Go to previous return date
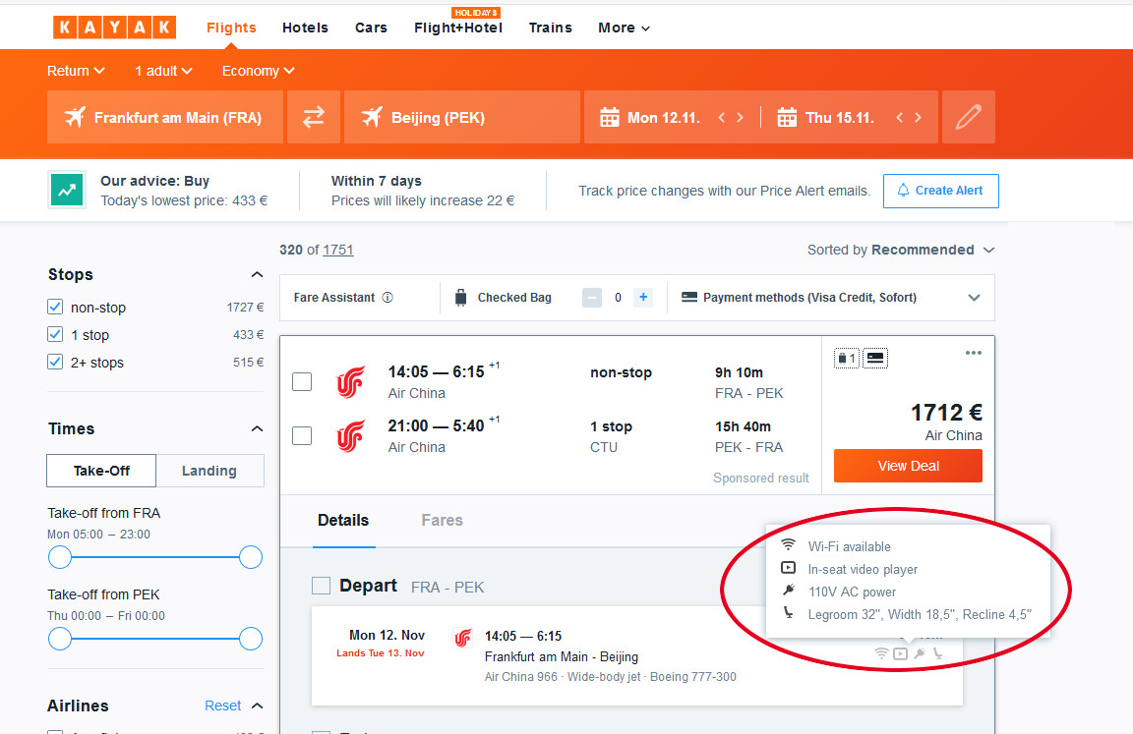 coord(900,118)
